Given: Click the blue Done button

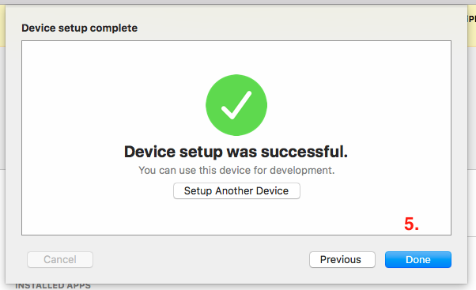Looking at the screenshot, I should tap(418, 259).
